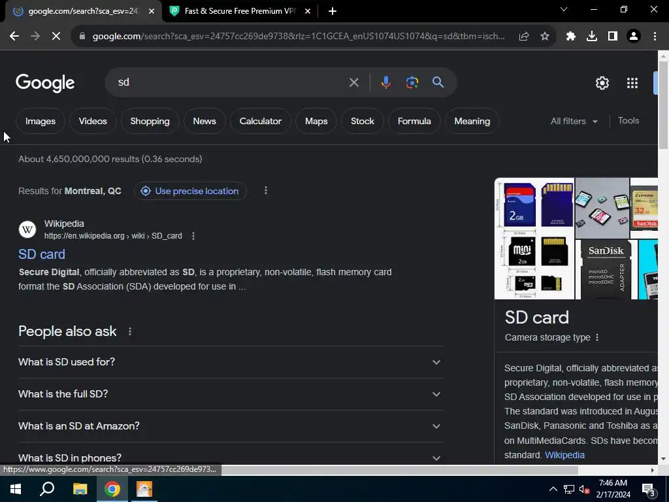Stop page loading with the X button
The height and width of the screenshot is (502, 669).
(56, 37)
